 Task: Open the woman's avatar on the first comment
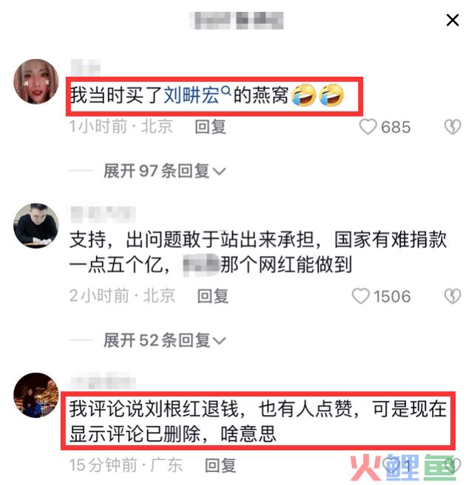coord(36,82)
